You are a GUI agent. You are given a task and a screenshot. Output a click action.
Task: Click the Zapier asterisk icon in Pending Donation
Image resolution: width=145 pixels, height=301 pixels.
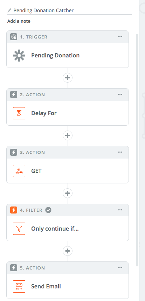click(19, 56)
